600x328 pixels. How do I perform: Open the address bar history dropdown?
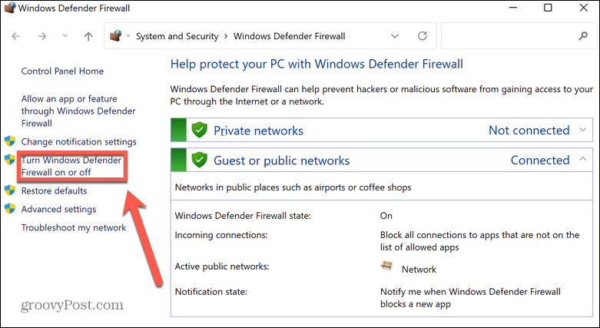coord(395,36)
